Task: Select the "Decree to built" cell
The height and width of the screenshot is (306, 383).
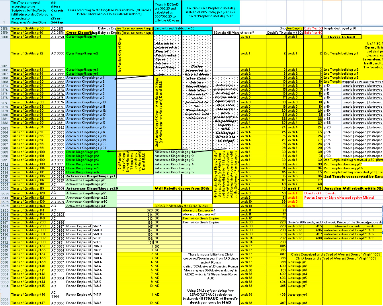Action: [342, 37]
